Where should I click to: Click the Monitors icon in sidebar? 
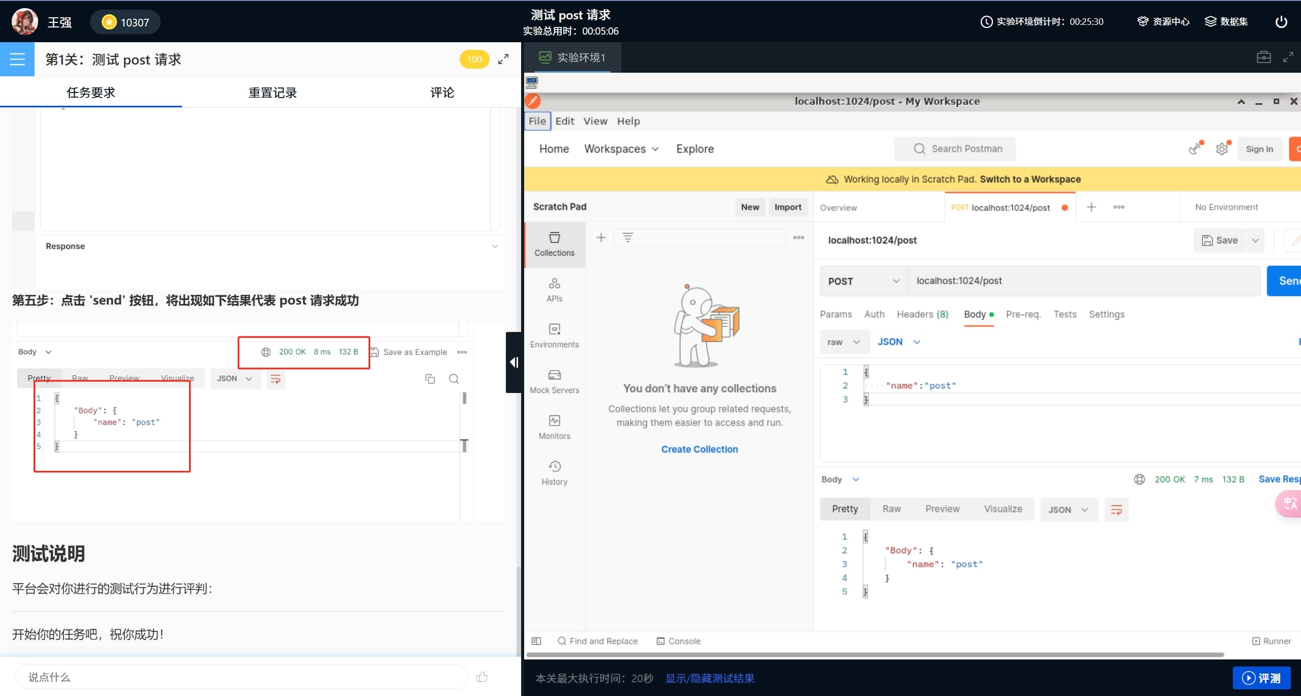pos(554,421)
